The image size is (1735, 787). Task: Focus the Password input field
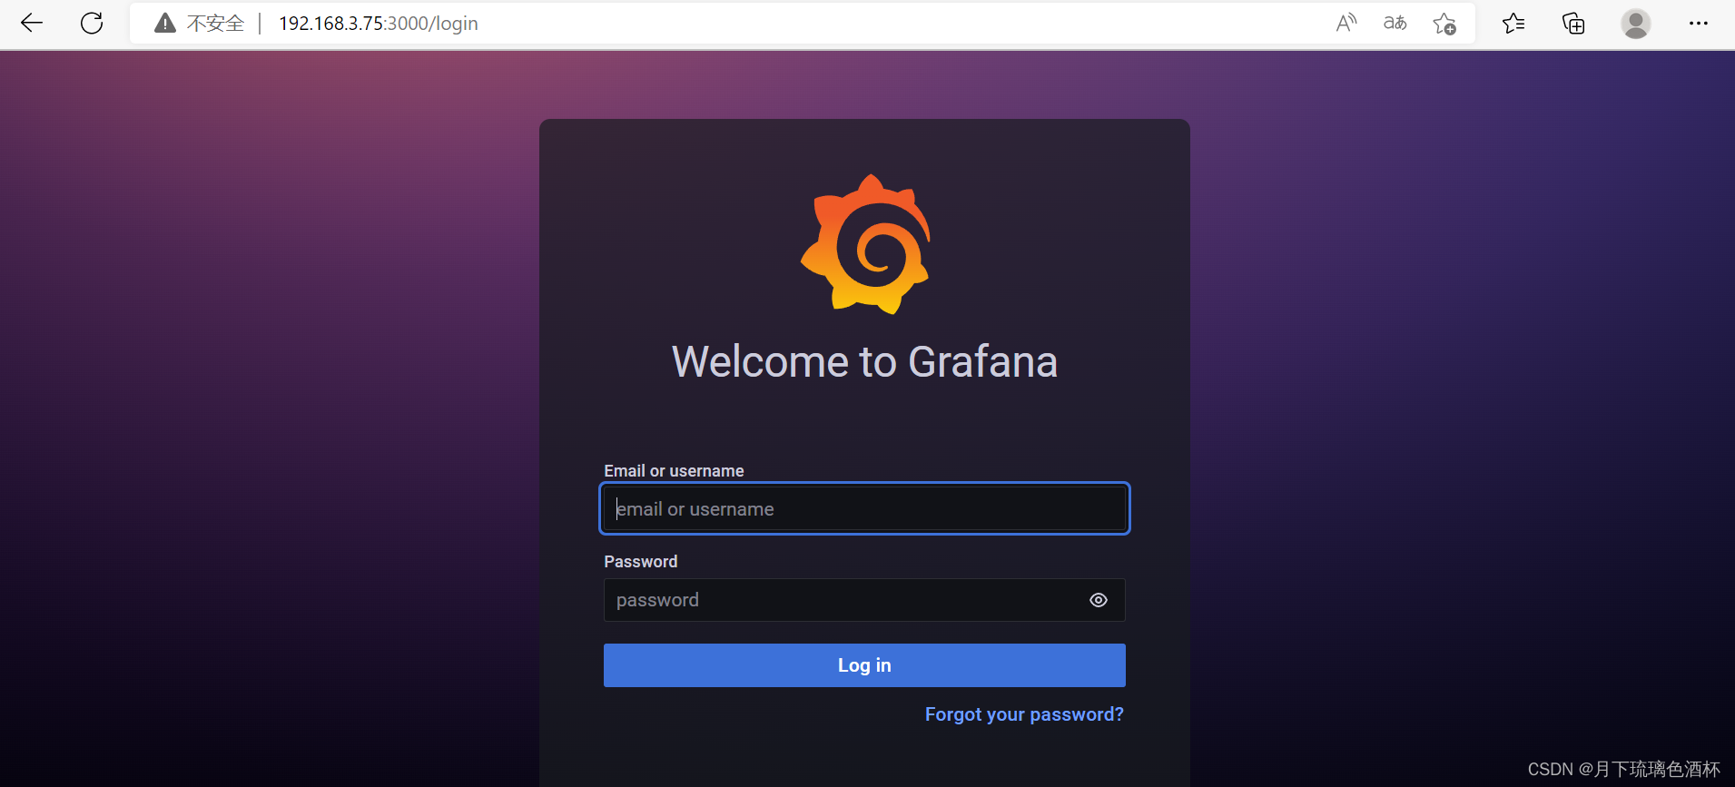coord(864,600)
